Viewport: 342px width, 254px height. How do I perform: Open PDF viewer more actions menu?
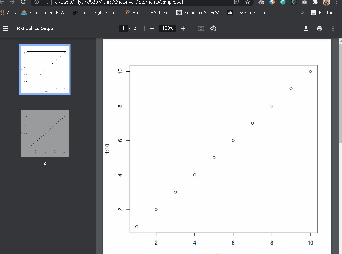(333, 29)
